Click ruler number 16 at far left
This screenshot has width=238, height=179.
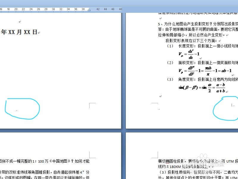click(1, 9)
